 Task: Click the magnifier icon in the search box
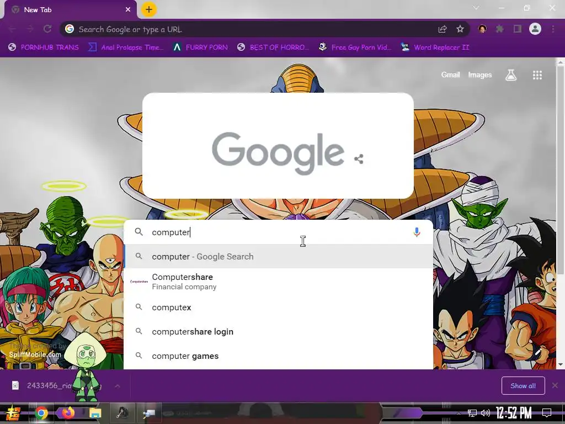tap(138, 232)
